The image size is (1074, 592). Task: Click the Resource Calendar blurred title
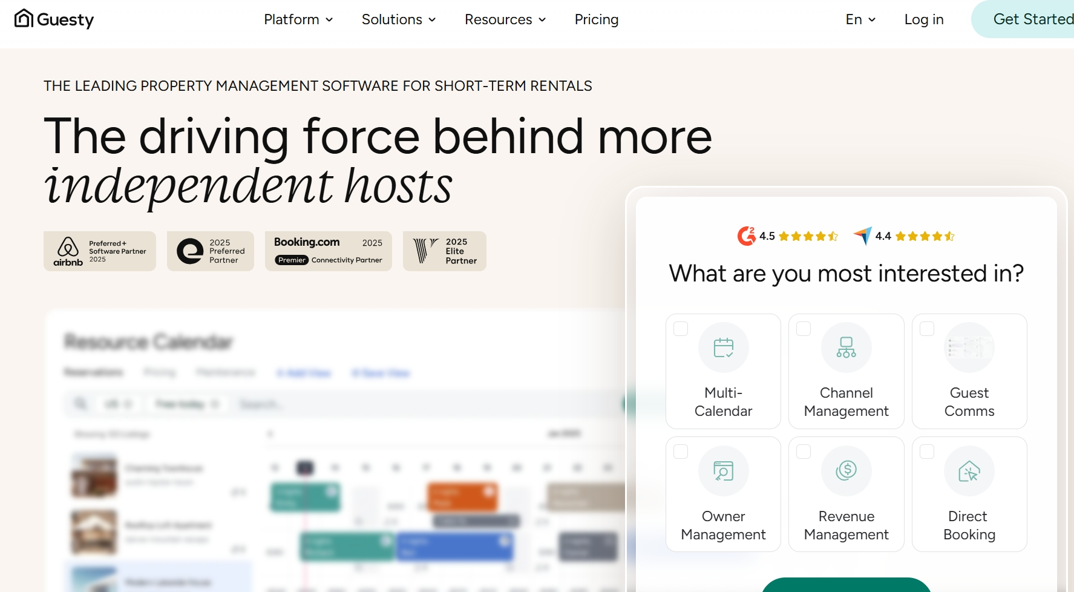(x=149, y=342)
